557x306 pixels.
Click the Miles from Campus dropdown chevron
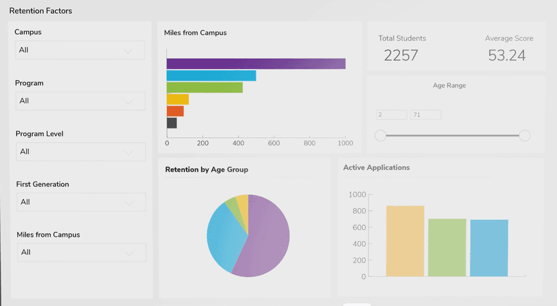point(129,253)
